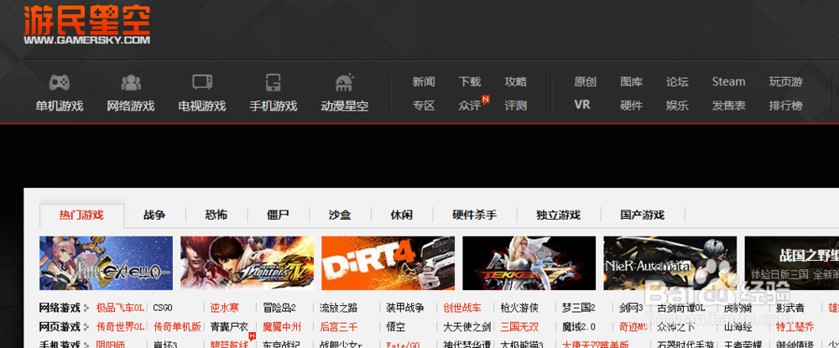
Task: Open the NieR: Automata thumbnail
Action: pyautogui.click(x=670, y=263)
